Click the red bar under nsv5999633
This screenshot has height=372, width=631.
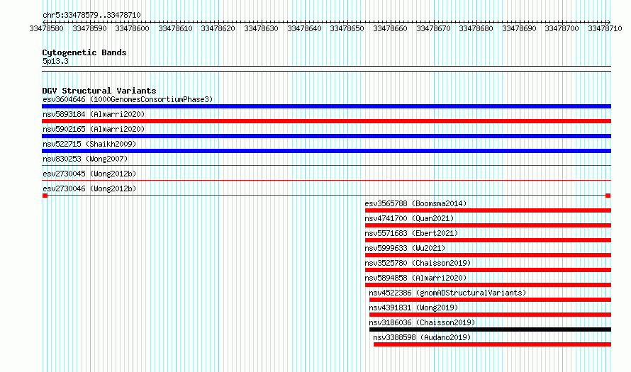(488, 255)
